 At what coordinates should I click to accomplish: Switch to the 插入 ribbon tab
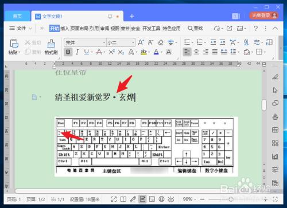(x=65, y=29)
